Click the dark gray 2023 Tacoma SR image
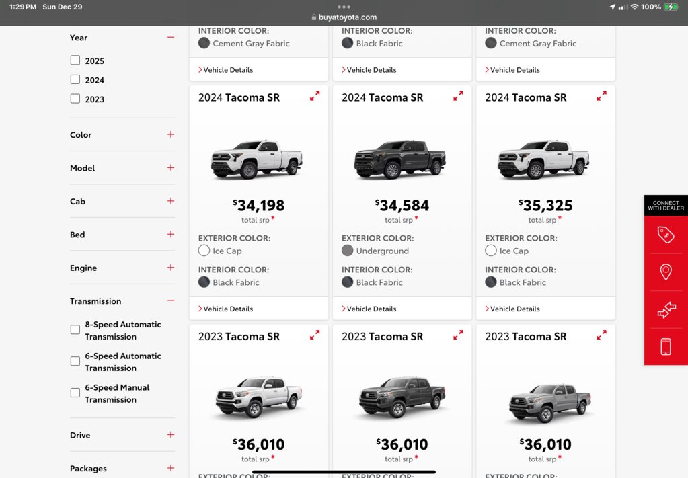The width and height of the screenshot is (688, 478). pos(402,397)
